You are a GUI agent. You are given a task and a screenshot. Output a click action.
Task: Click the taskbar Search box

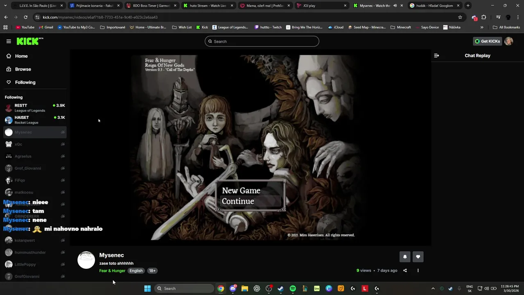[185, 288]
